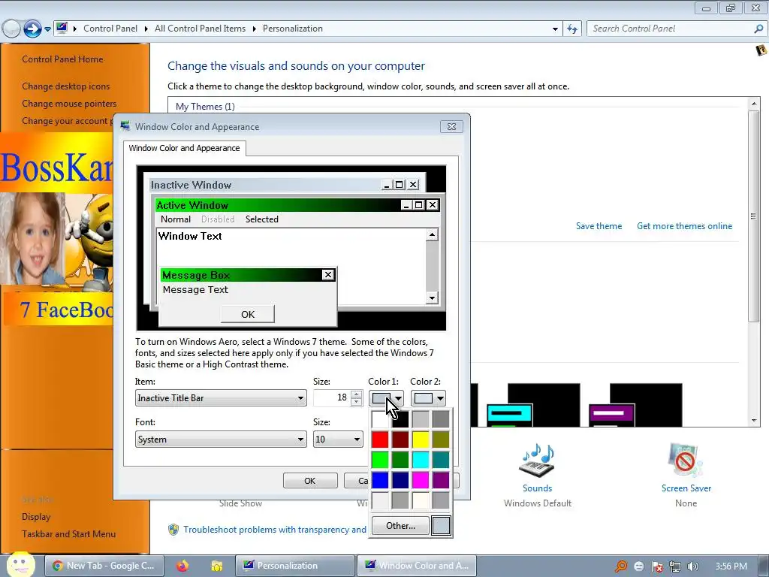
Task: Select the Window Color and Appearance tab
Action: pos(184,148)
